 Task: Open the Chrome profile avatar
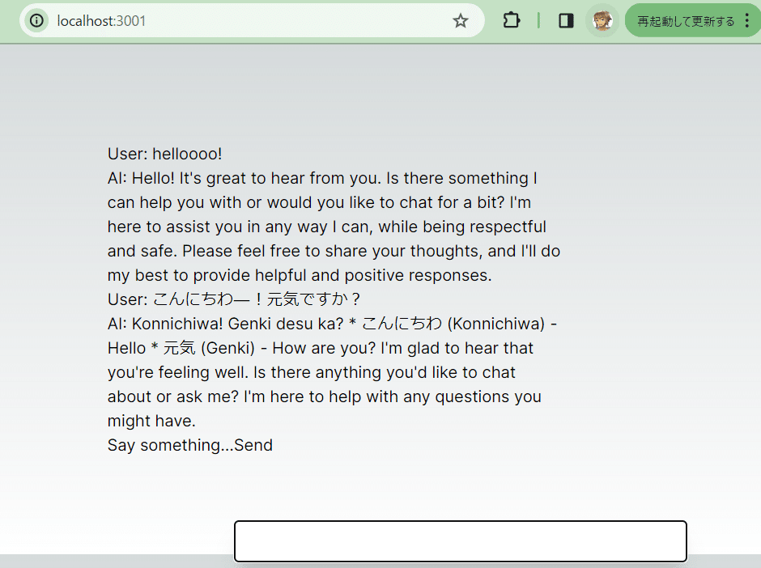point(602,20)
